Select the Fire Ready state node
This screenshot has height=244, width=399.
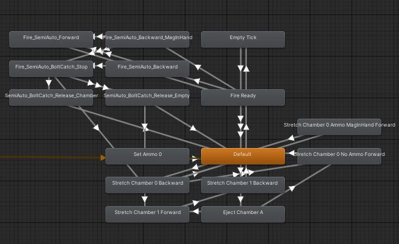243,97
